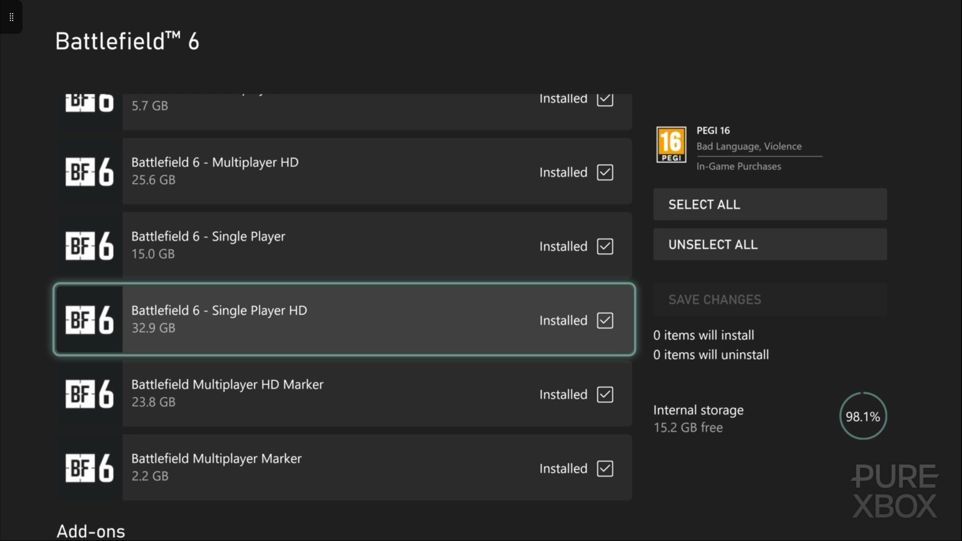The image size is (962, 541).
Task: Click BF6 icon for Multiplayer HD
Action: coord(90,172)
